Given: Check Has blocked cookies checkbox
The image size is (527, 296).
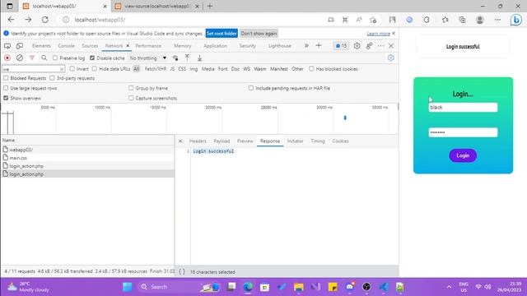Looking at the screenshot, I should (311, 69).
